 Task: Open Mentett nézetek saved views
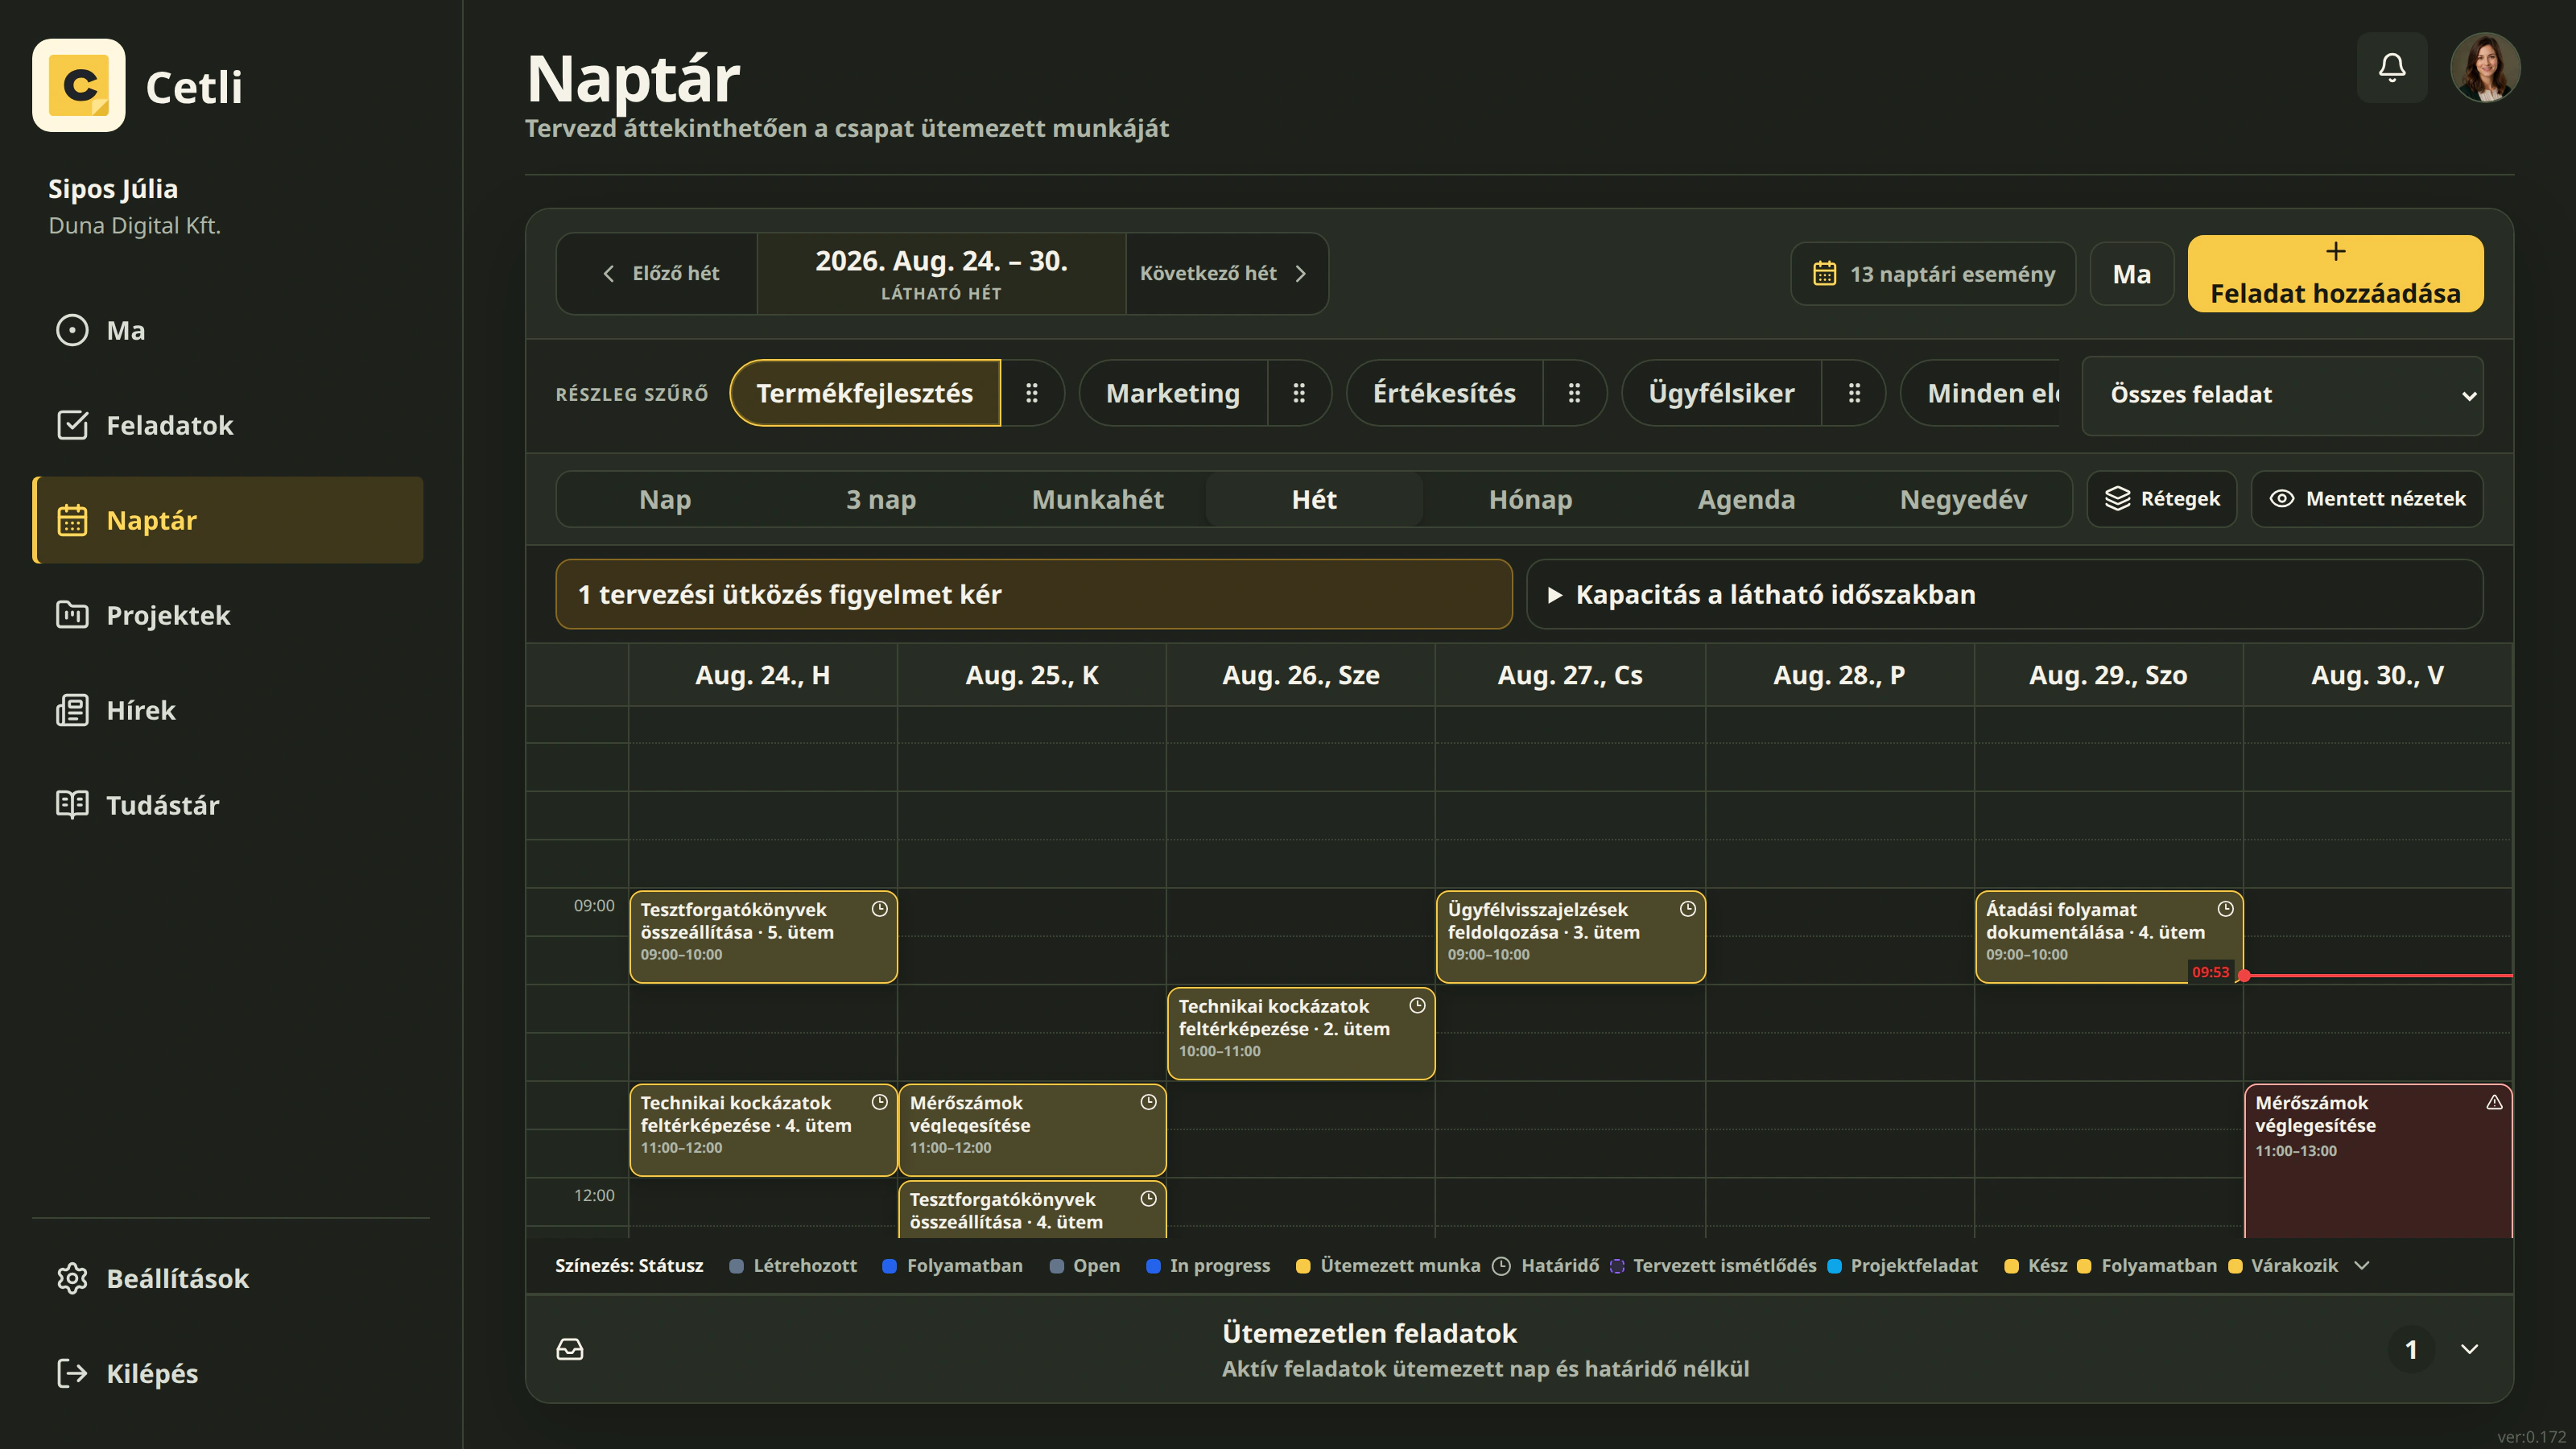point(2367,499)
